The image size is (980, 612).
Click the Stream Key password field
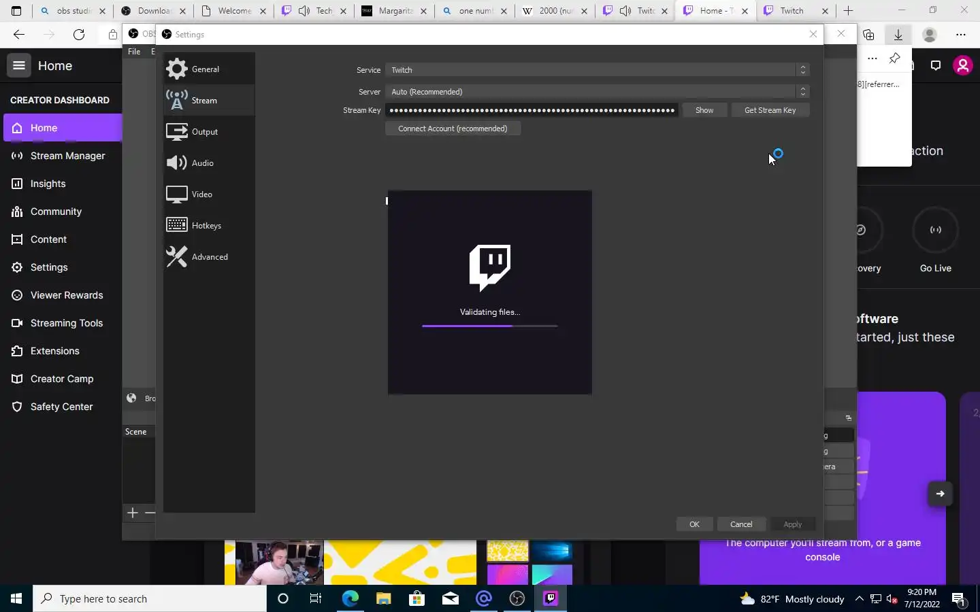[532, 110]
